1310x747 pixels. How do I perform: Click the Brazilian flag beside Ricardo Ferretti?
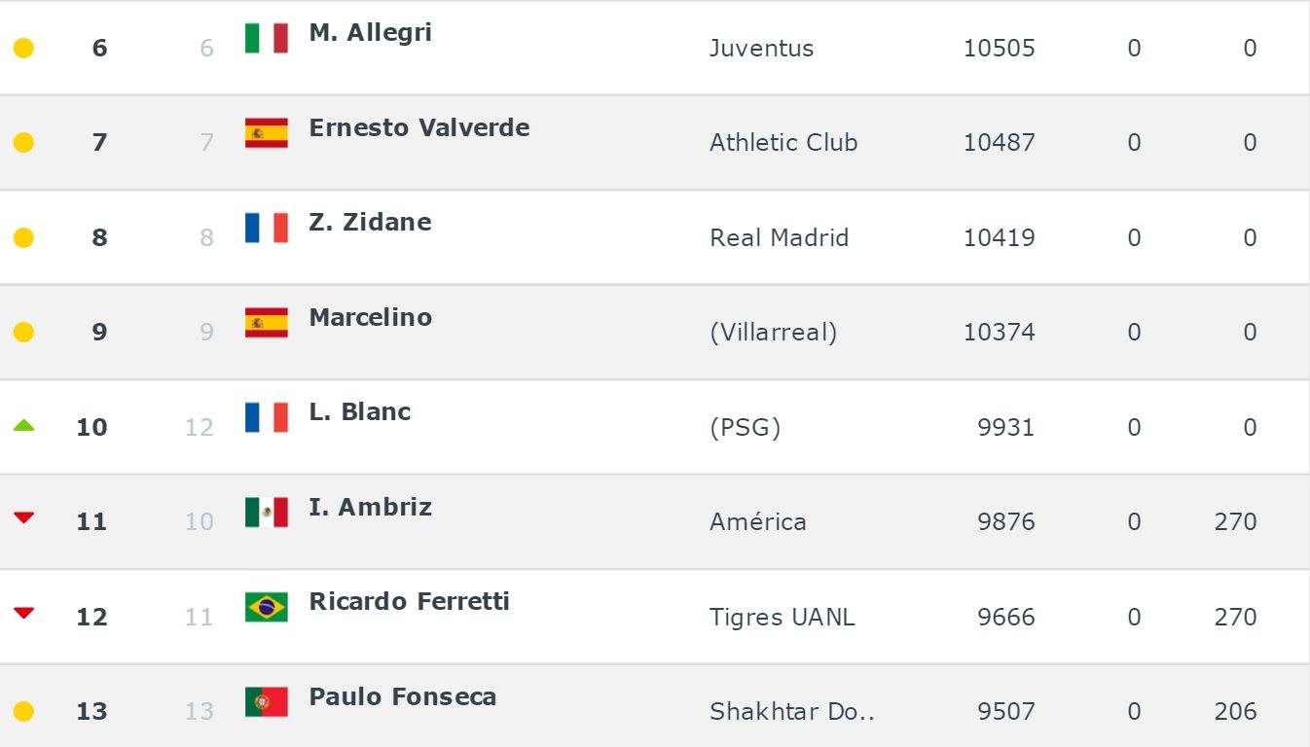click(x=266, y=607)
